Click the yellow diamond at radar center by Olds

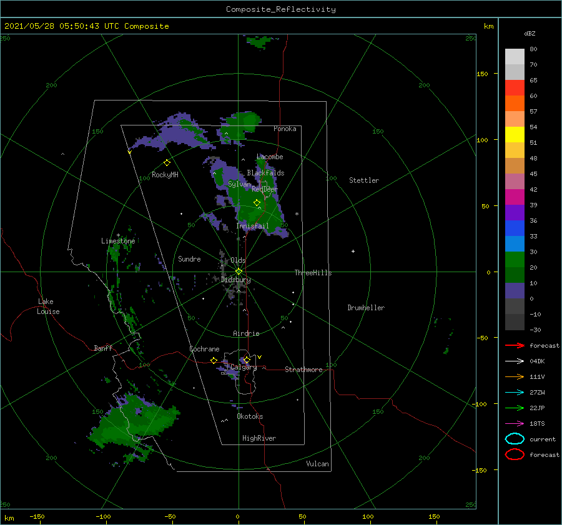pos(239,272)
